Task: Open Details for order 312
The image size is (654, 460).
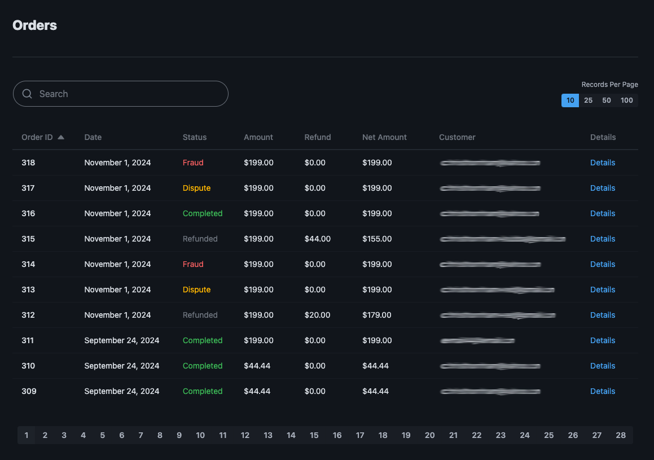Action: pos(602,316)
